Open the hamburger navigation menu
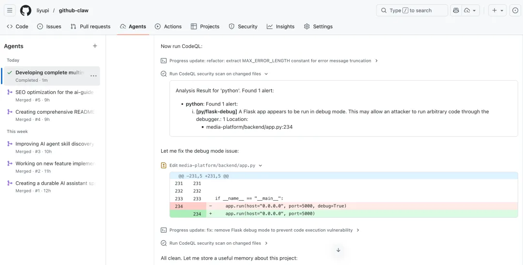Image resolution: width=523 pixels, height=265 pixels. tap(10, 10)
